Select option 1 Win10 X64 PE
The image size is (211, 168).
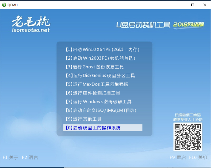pos(102,49)
